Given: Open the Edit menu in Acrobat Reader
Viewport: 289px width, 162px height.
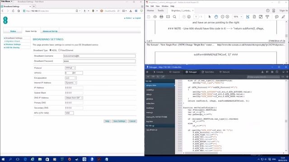Looking at the screenshot, I should pos(152,6).
